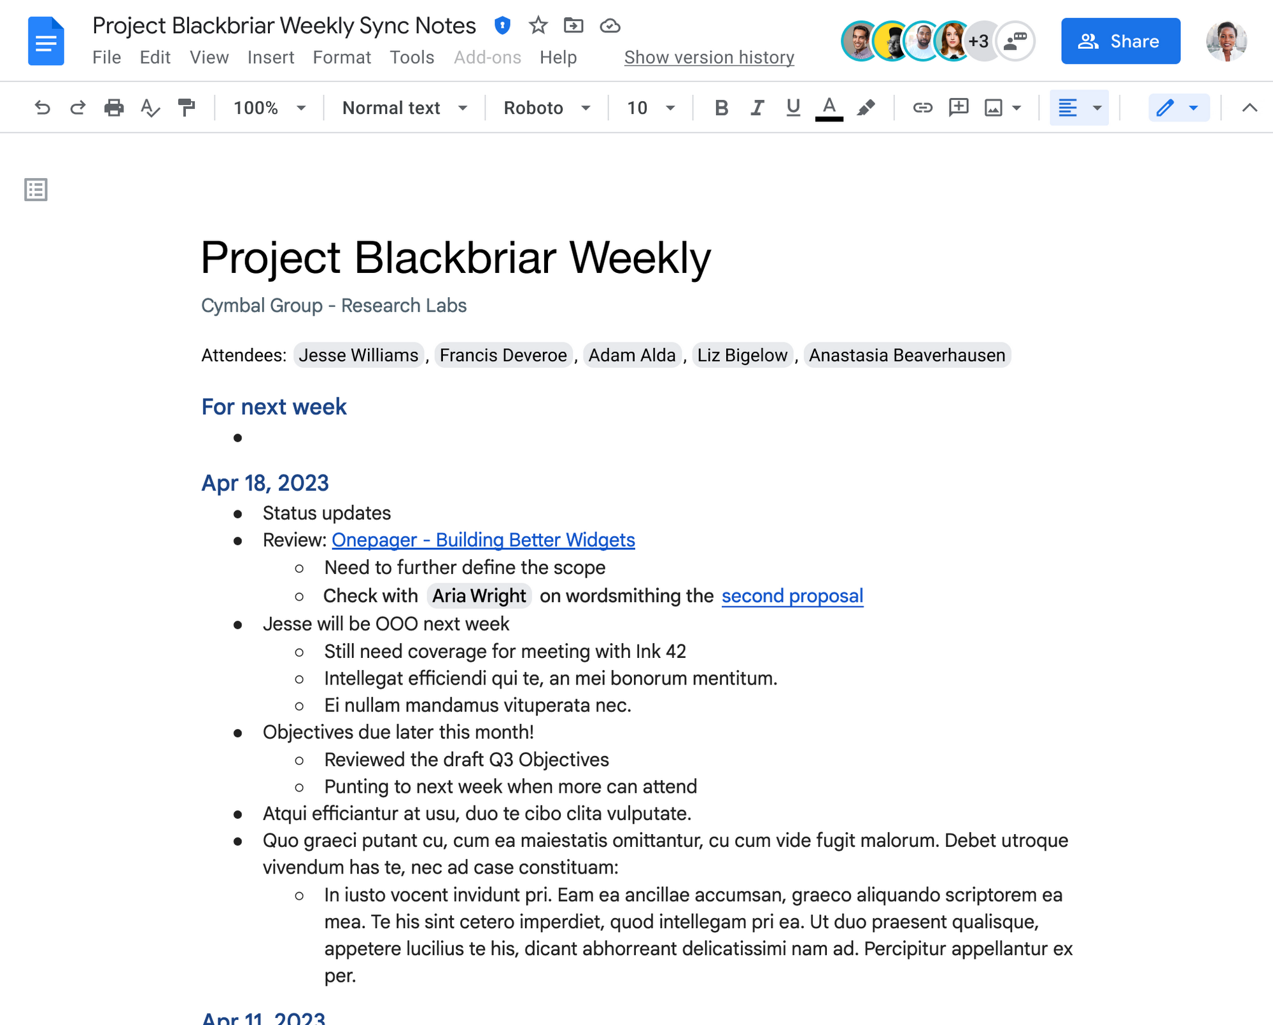Insert an image
Viewport: 1273px width, 1025px height.
pyautogui.click(x=994, y=108)
